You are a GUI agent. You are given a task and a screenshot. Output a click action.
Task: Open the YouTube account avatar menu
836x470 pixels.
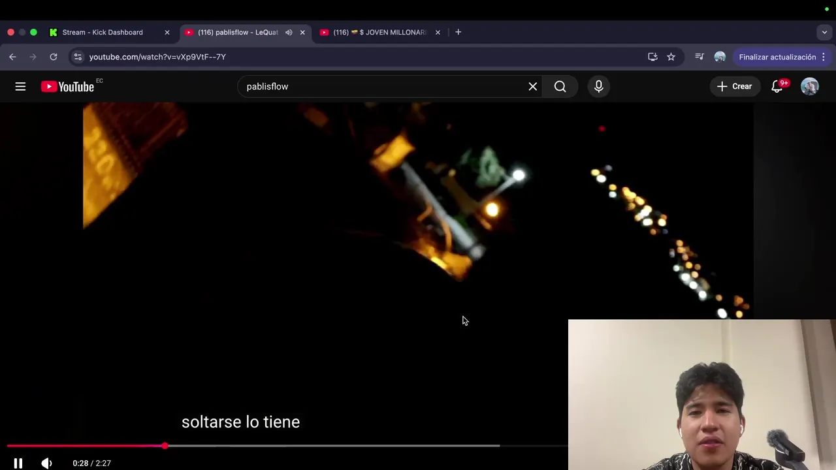tap(810, 86)
